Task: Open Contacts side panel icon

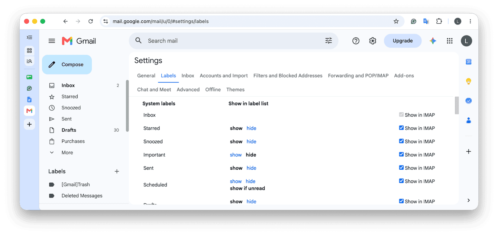Action: [x=469, y=120]
